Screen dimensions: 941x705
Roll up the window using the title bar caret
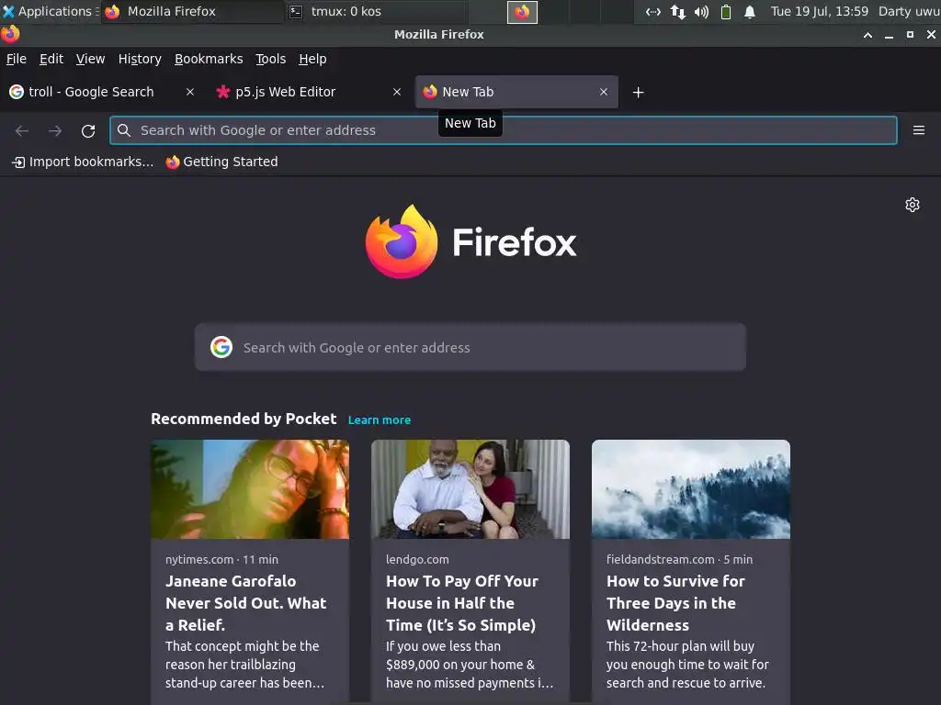pyautogui.click(x=867, y=35)
